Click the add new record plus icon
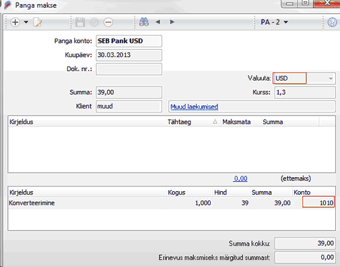The width and height of the screenshot is (340, 267). click(15, 22)
